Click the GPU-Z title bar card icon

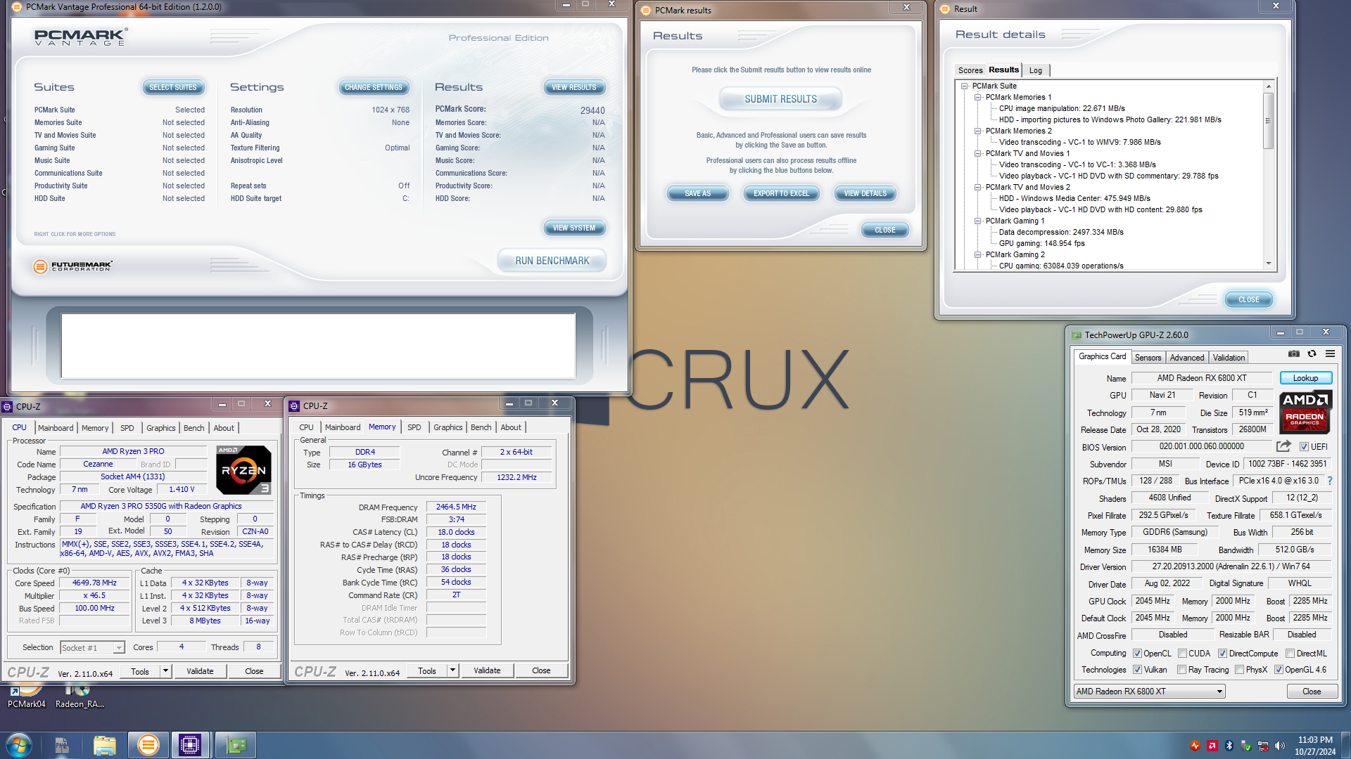(x=1076, y=335)
